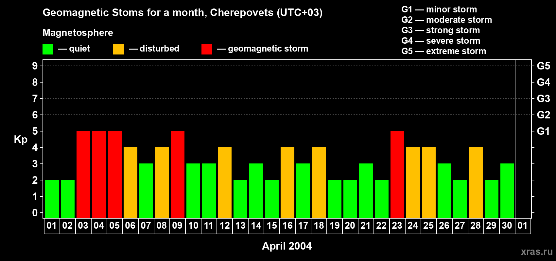The width and height of the screenshot is (556, 261).
Task: Click the yellow disturbed legend swatch
Action: [118, 49]
